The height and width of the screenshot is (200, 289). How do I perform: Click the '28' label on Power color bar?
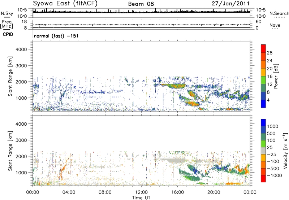[269, 53]
